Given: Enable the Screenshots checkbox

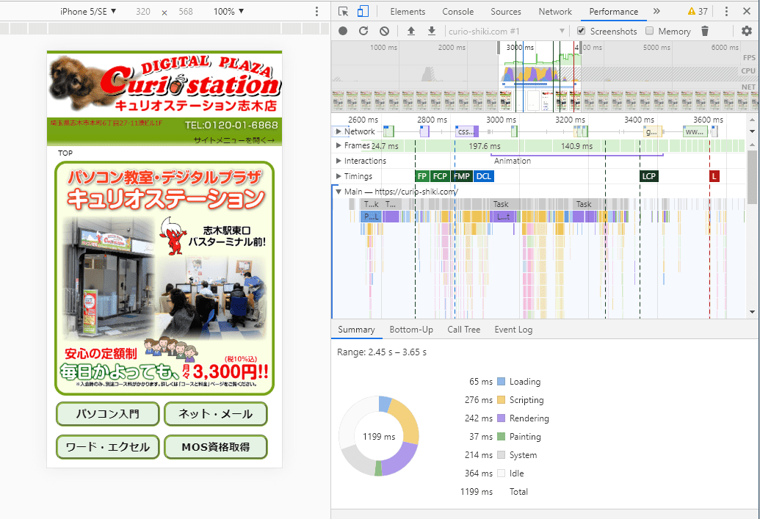Looking at the screenshot, I should pos(581,31).
